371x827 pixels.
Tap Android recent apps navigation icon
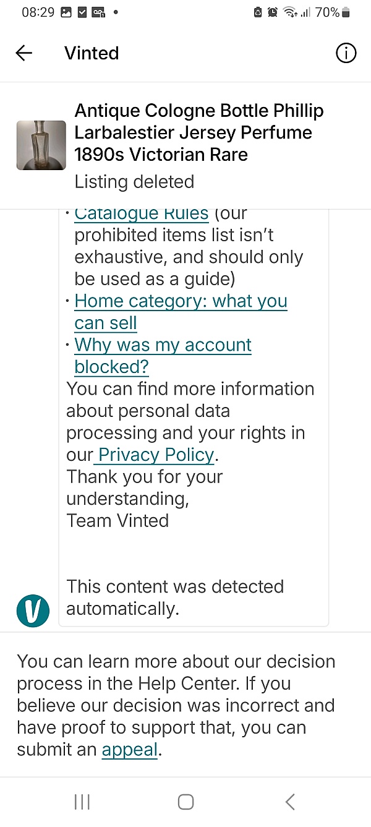tap(82, 802)
